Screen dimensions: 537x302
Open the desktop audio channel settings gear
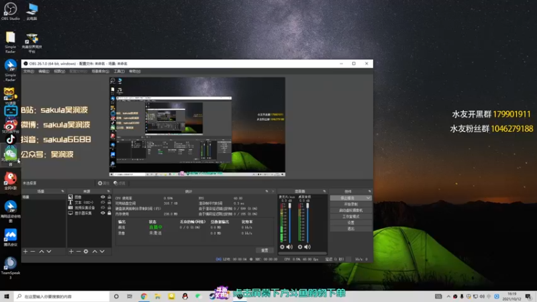point(300,246)
